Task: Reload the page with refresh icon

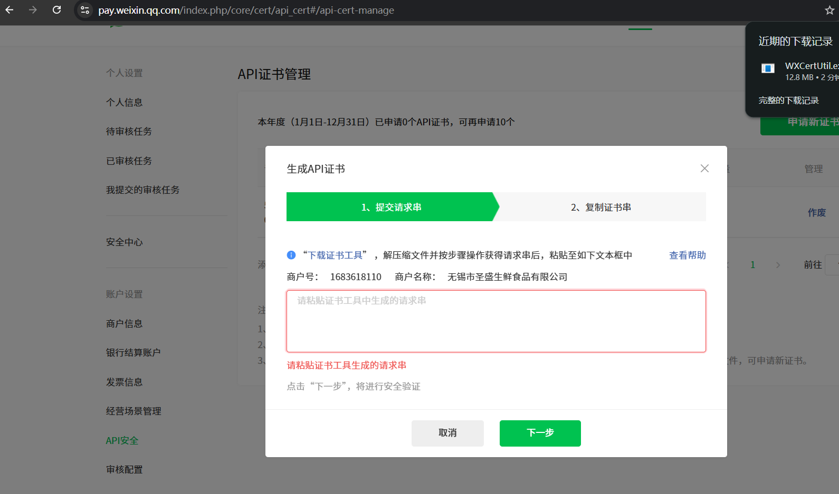Action: [56, 10]
